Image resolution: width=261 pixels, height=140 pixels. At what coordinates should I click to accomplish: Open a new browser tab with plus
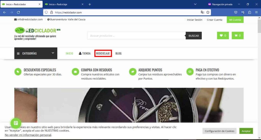point(89,4)
